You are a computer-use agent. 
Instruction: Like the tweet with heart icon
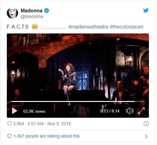click(9, 124)
